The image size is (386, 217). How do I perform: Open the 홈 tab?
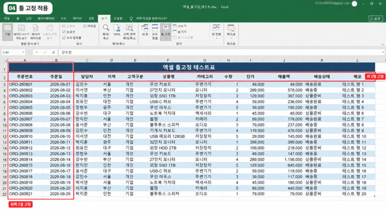[x=18, y=18]
